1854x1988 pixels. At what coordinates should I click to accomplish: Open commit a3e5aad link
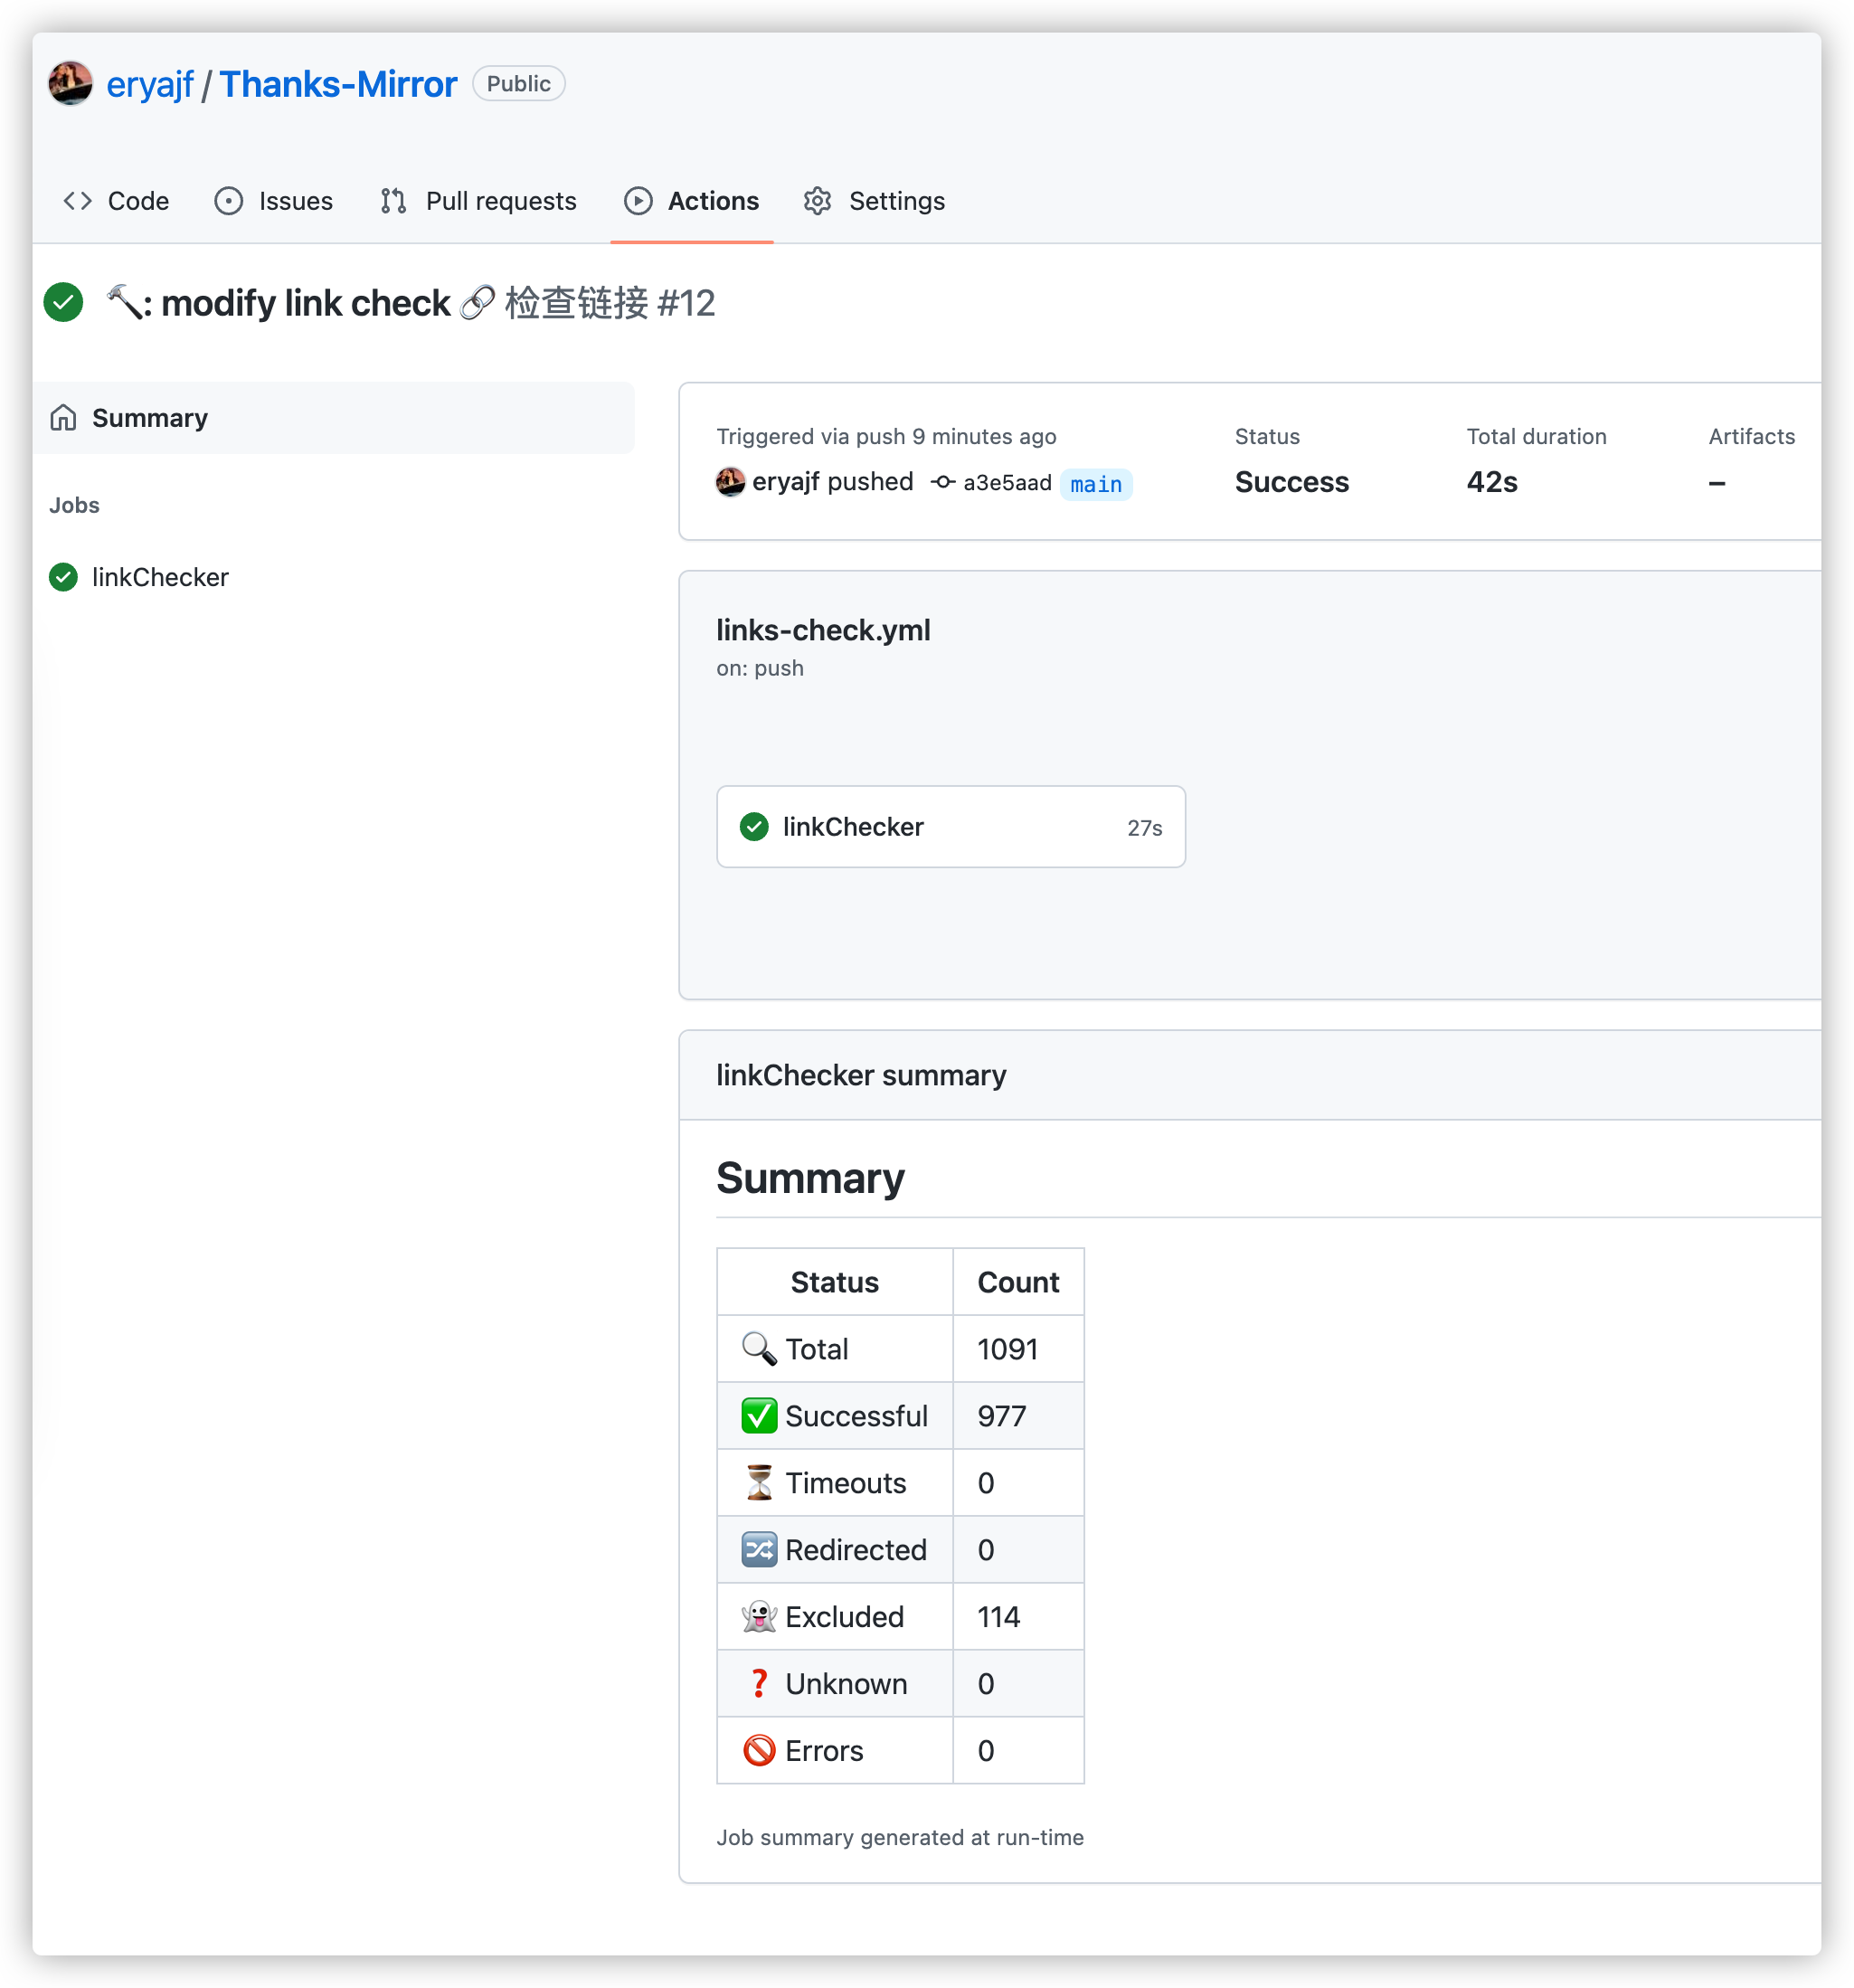click(x=1007, y=482)
